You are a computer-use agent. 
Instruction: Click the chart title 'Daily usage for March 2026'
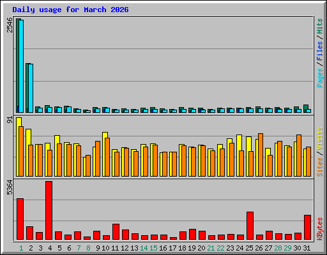point(70,10)
